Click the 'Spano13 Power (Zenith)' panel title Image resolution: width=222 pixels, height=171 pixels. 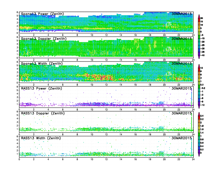click(x=42, y=14)
